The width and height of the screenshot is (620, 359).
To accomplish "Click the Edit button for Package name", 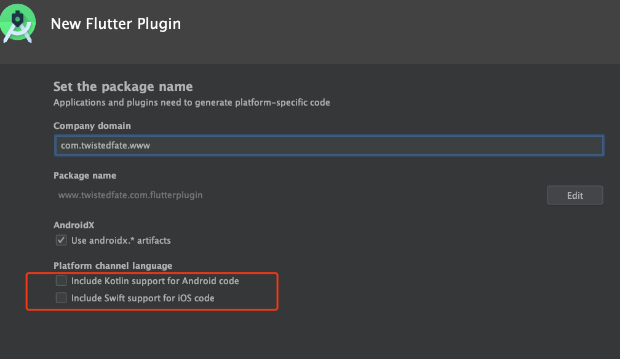I will point(575,195).
